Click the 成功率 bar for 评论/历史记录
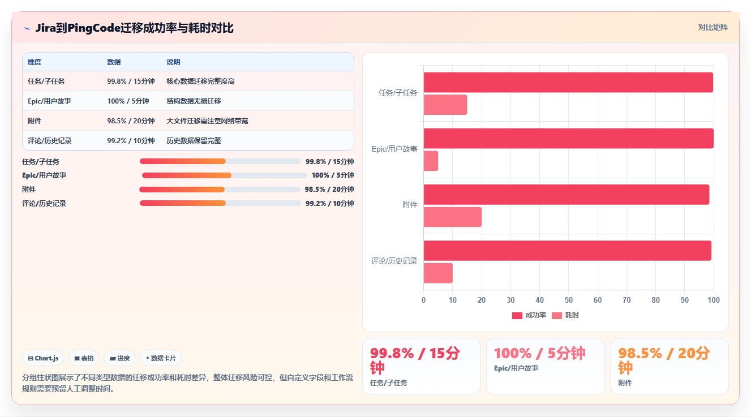 568,251
